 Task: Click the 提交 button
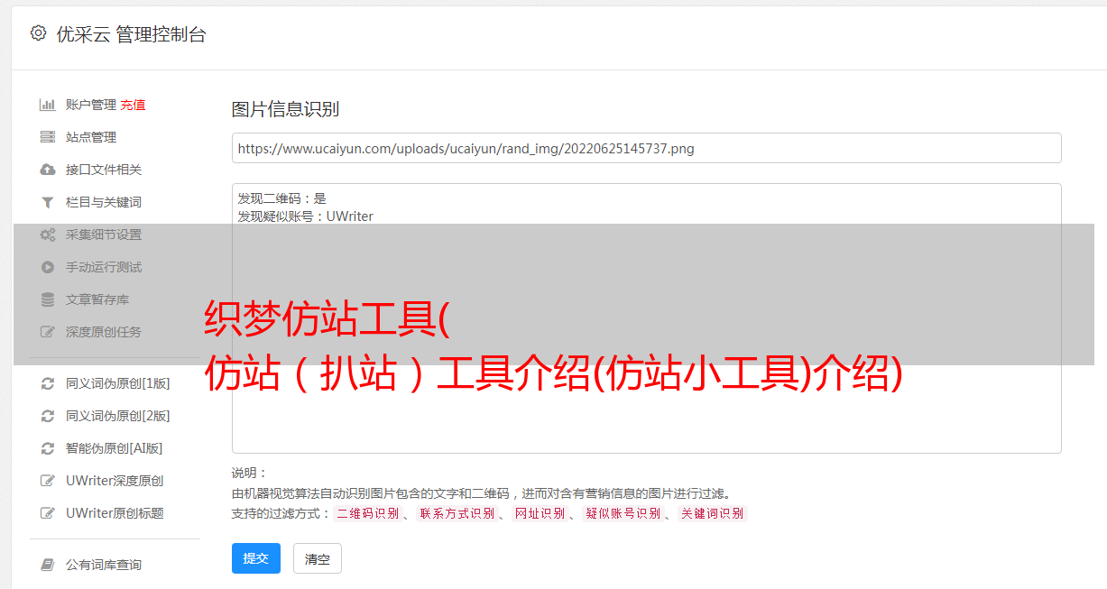pyautogui.click(x=256, y=558)
